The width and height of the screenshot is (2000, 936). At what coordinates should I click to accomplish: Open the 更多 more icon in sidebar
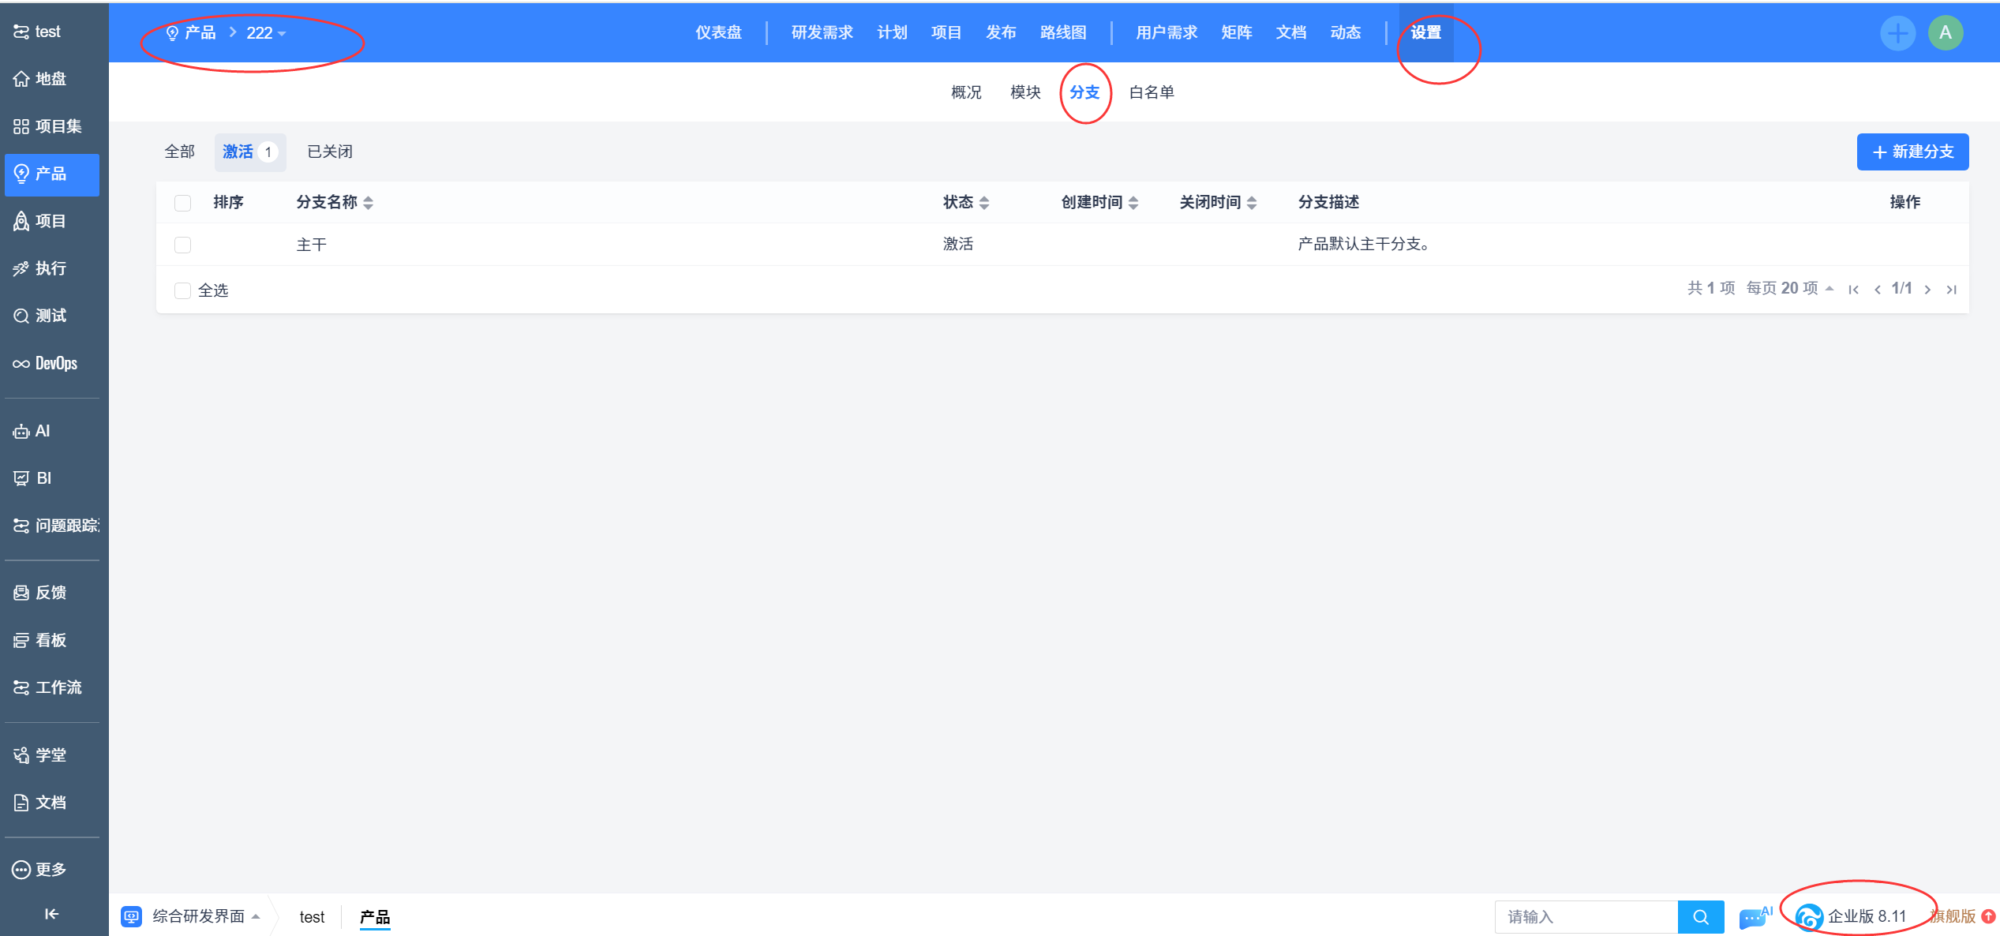coord(21,870)
